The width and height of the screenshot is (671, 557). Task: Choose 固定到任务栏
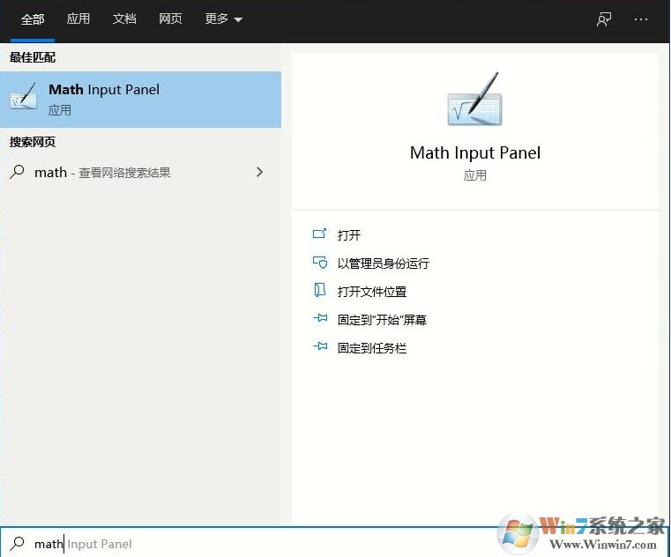pyautogui.click(x=371, y=348)
